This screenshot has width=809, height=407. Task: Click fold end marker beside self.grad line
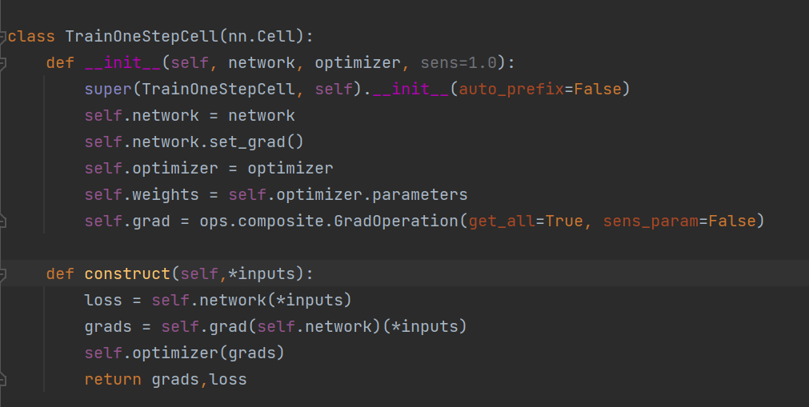click(3, 221)
